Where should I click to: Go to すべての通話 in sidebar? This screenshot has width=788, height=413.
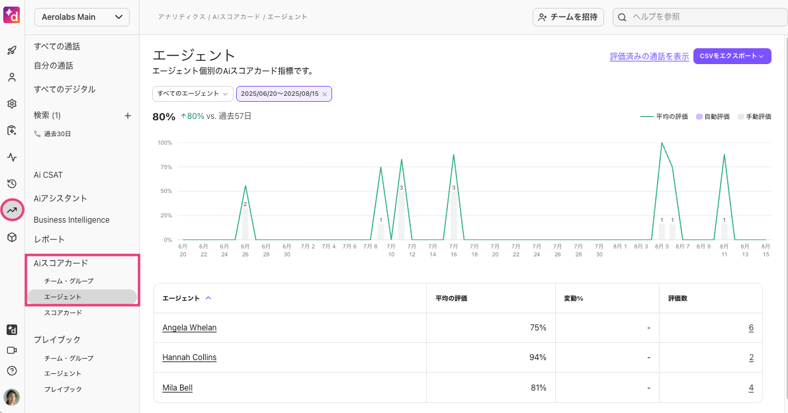tap(57, 46)
